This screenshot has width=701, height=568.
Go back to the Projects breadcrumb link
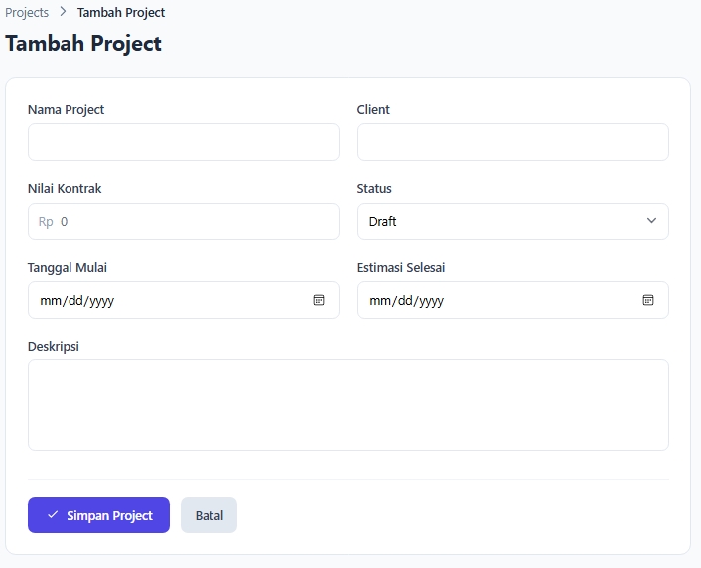point(27,13)
